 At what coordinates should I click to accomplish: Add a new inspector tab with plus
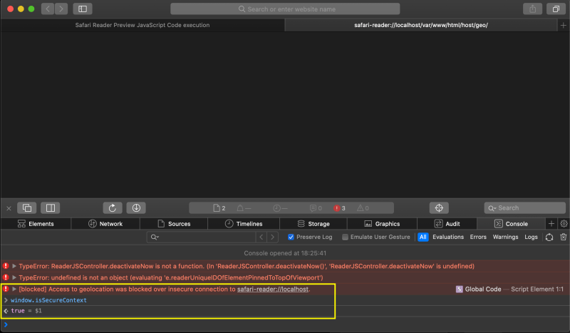(x=551, y=223)
